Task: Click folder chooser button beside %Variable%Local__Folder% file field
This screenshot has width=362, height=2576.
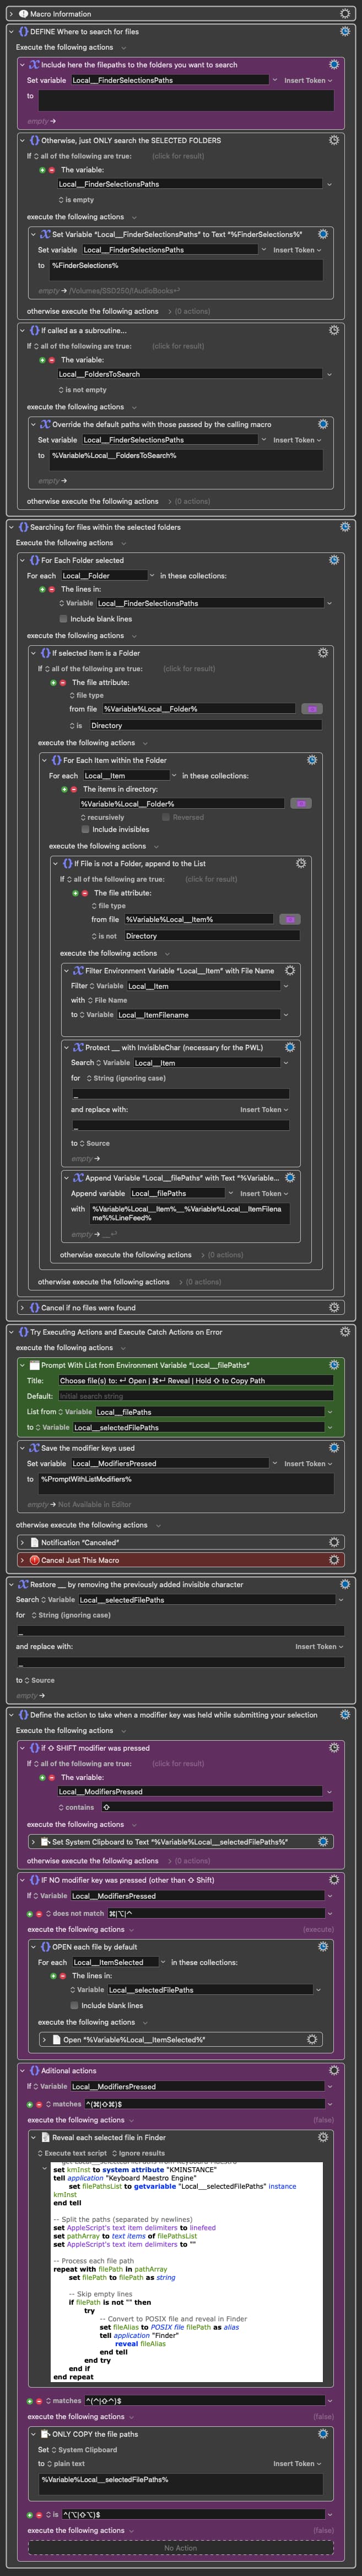Action: (311, 709)
